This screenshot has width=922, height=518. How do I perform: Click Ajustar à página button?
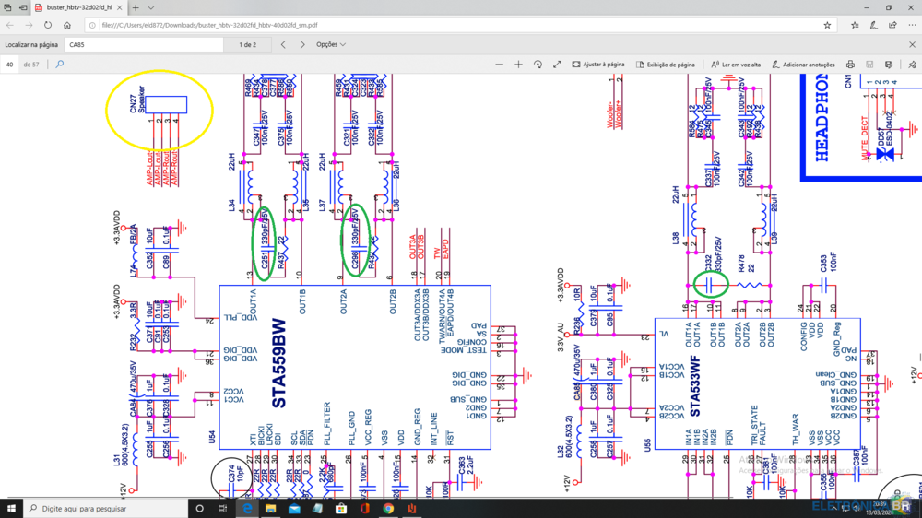click(598, 65)
